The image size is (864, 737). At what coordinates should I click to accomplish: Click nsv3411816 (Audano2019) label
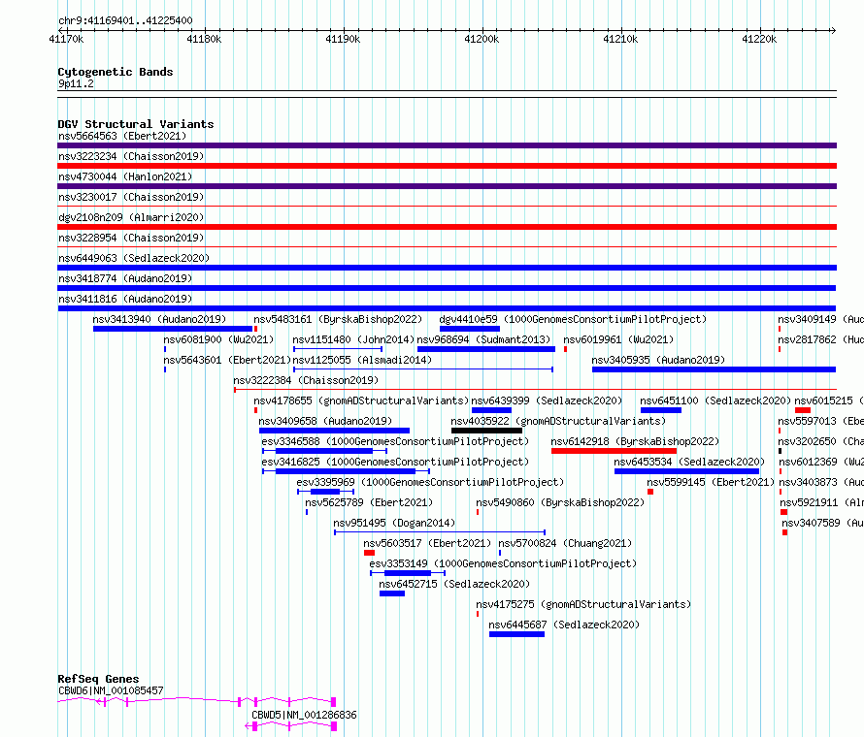(x=125, y=299)
